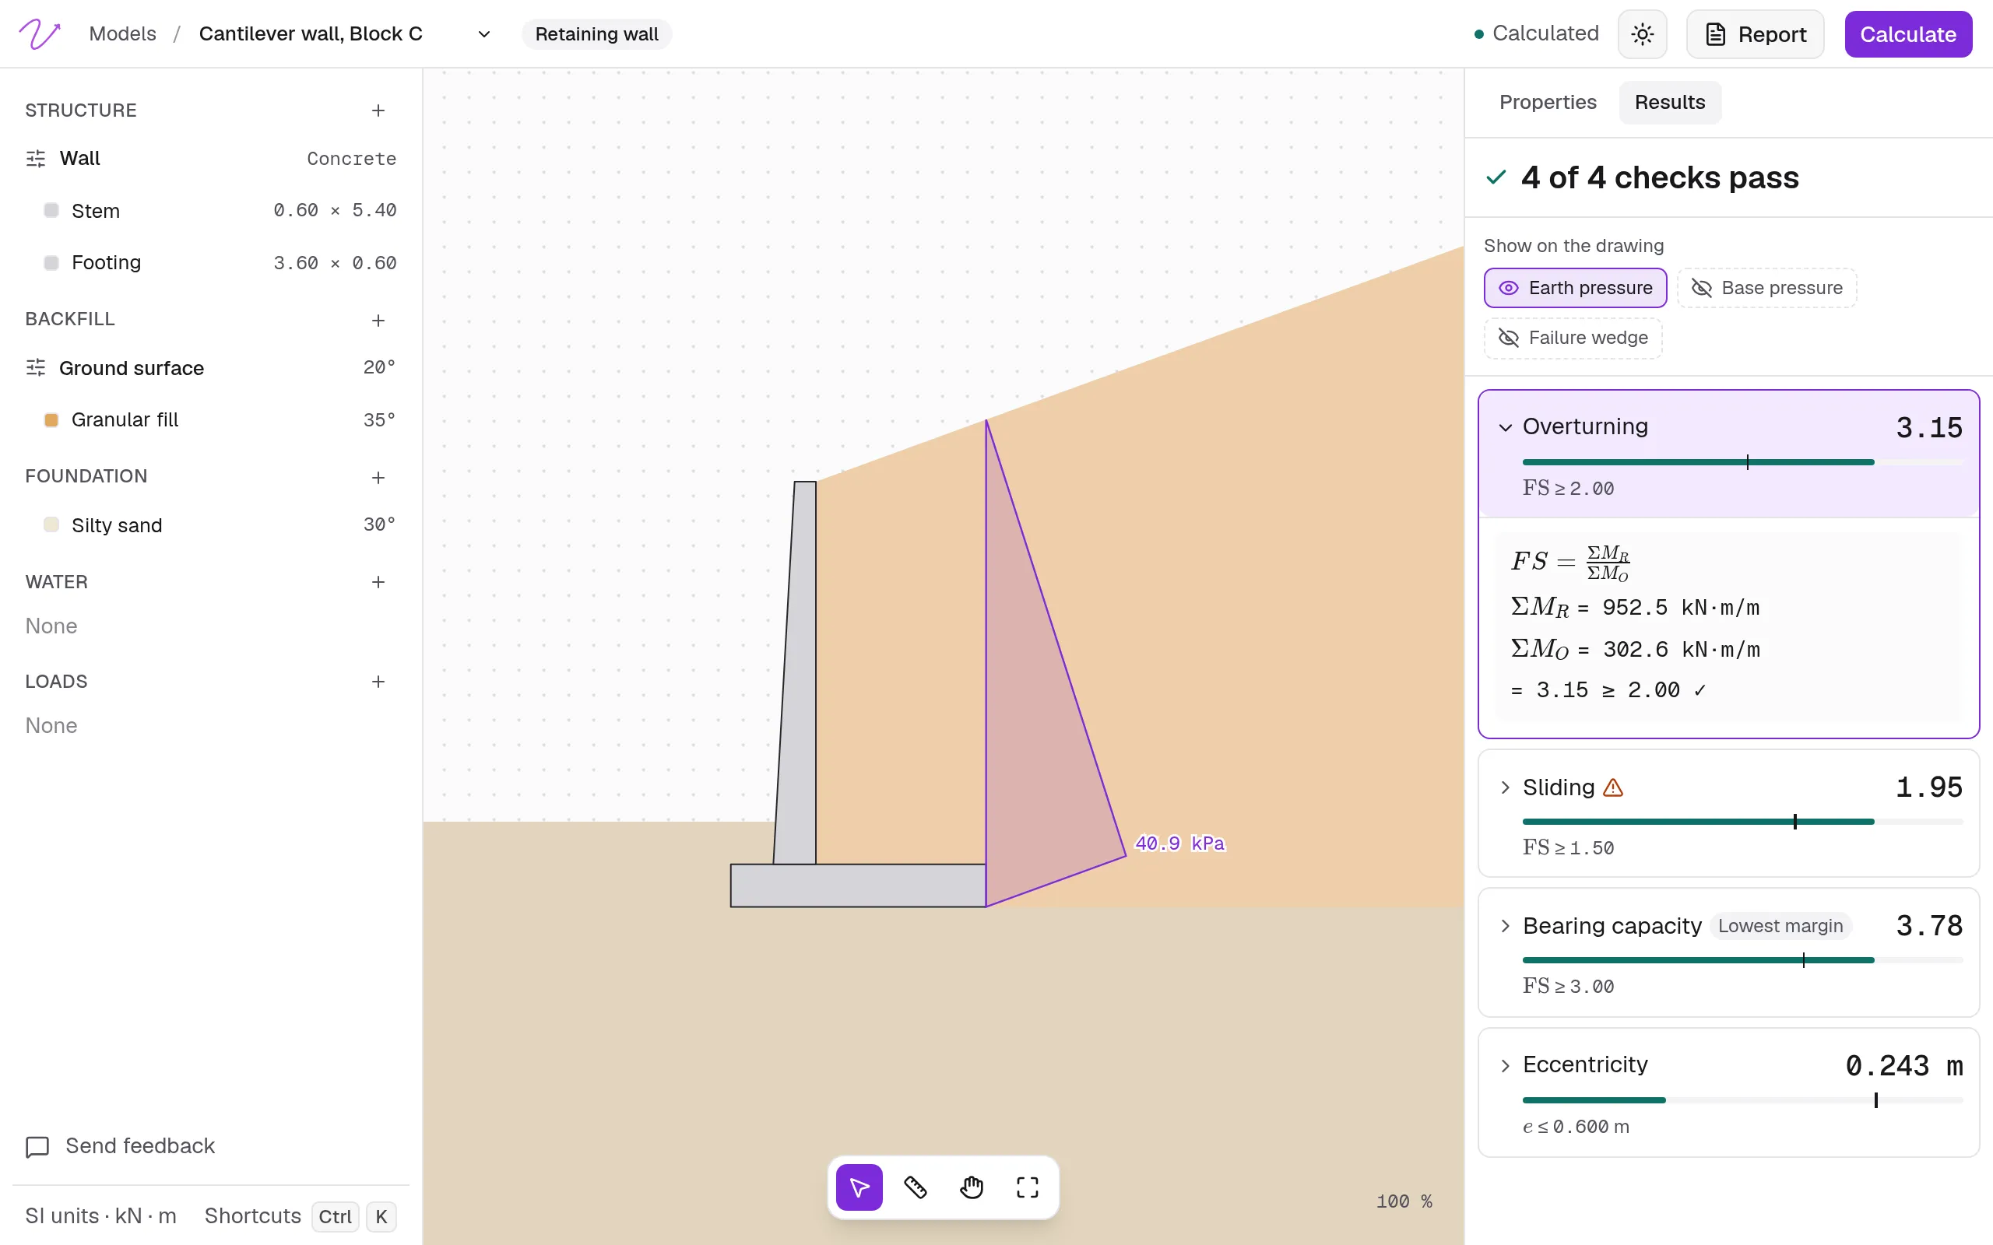1993x1245 pixels.
Task: Add a new Structure element with plus
Action: tap(378, 110)
